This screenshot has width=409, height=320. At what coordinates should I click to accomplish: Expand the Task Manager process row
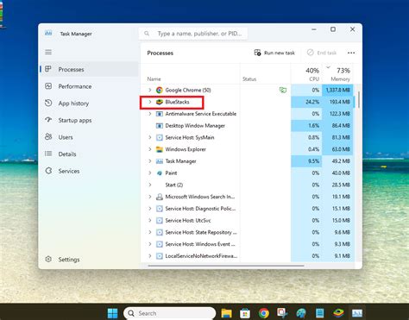coord(150,161)
